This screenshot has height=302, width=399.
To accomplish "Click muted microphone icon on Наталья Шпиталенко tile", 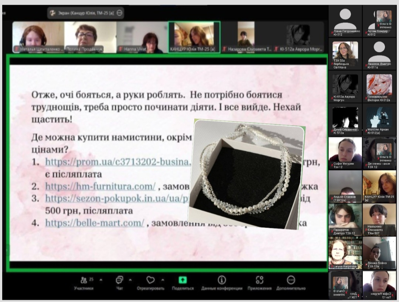I will [17, 49].
